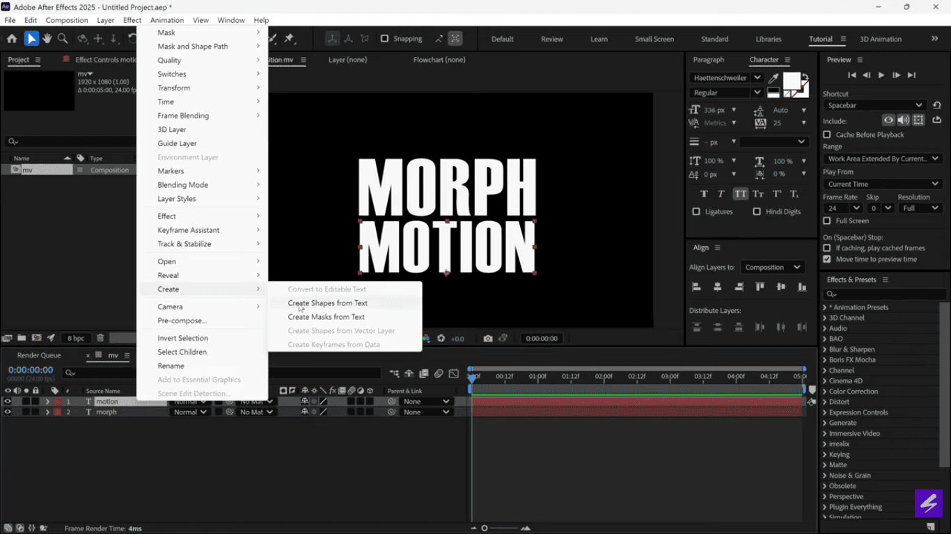Click the snapshot camera icon under viewer
The width and height of the screenshot is (951, 534).
pos(488,339)
